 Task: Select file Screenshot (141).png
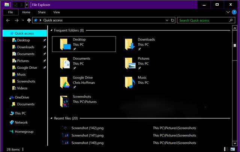coord(87,135)
